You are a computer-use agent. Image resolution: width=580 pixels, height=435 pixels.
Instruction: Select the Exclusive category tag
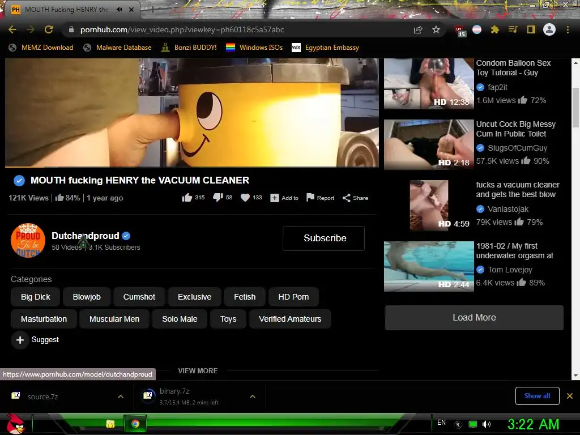click(x=195, y=297)
